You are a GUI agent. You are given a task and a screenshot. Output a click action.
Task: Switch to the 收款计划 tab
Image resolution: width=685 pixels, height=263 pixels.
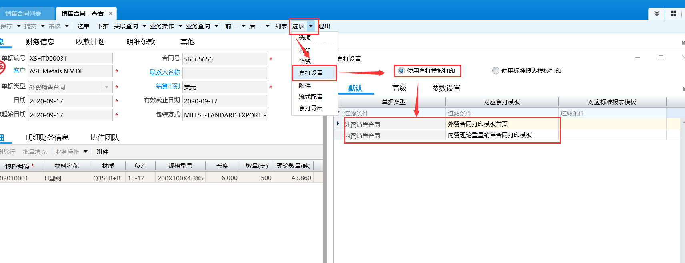coord(90,42)
